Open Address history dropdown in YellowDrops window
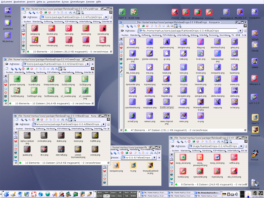264x198 pixels. [x=154, y=157]
